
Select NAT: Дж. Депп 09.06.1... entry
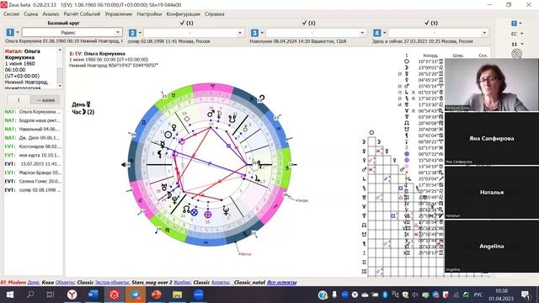pyautogui.click(x=33, y=138)
